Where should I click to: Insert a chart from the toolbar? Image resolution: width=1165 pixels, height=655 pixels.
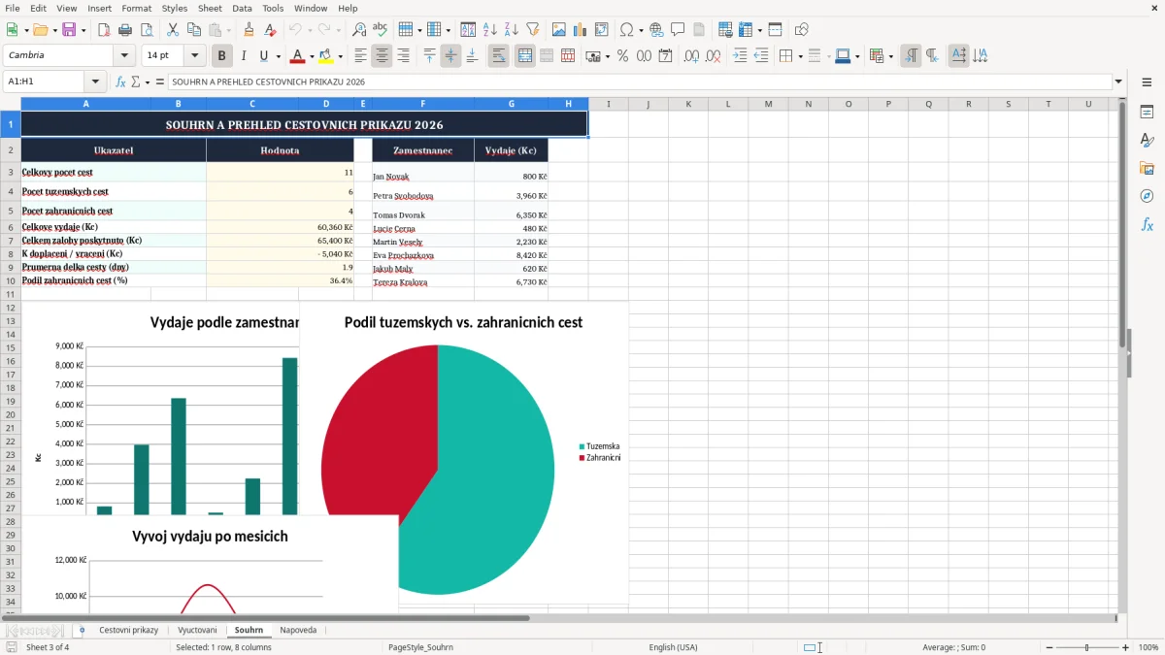point(581,30)
